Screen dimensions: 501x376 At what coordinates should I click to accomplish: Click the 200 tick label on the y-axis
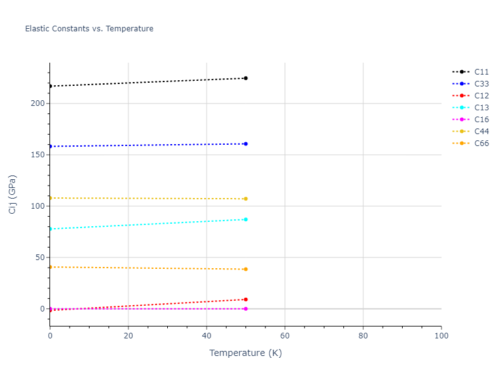tap(38, 103)
